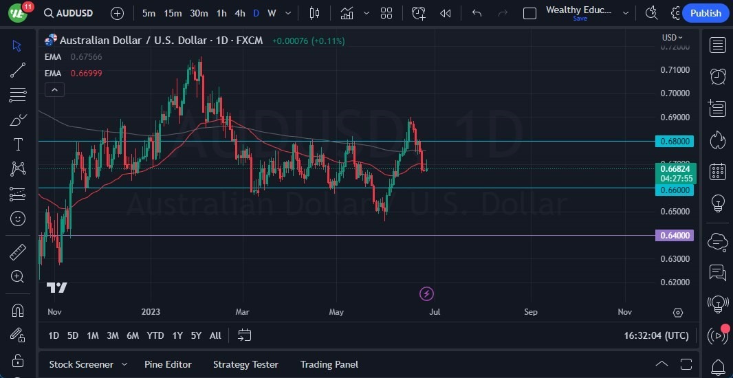733x378 pixels.
Task: Open chart scale settings gear
Action: (678, 313)
